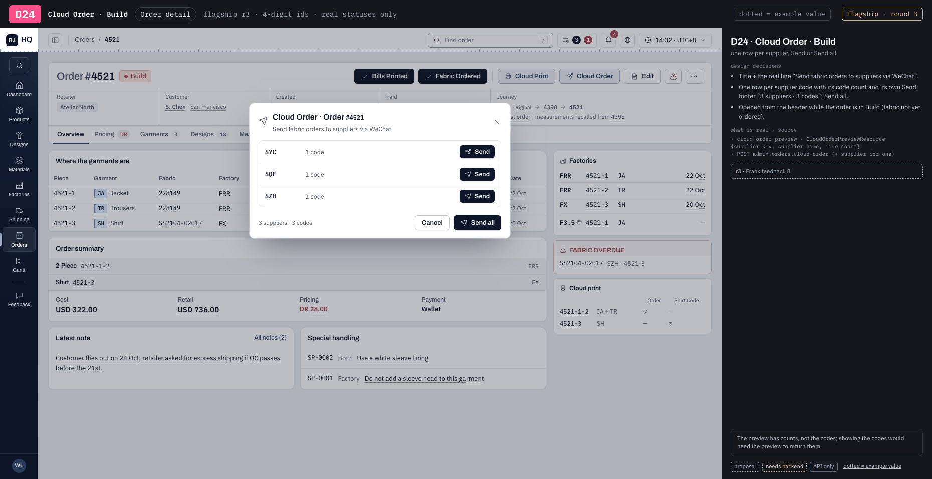Click Orders in the breadcrumb
Image resolution: width=932 pixels, height=479 pixels.
click(84, 40)
